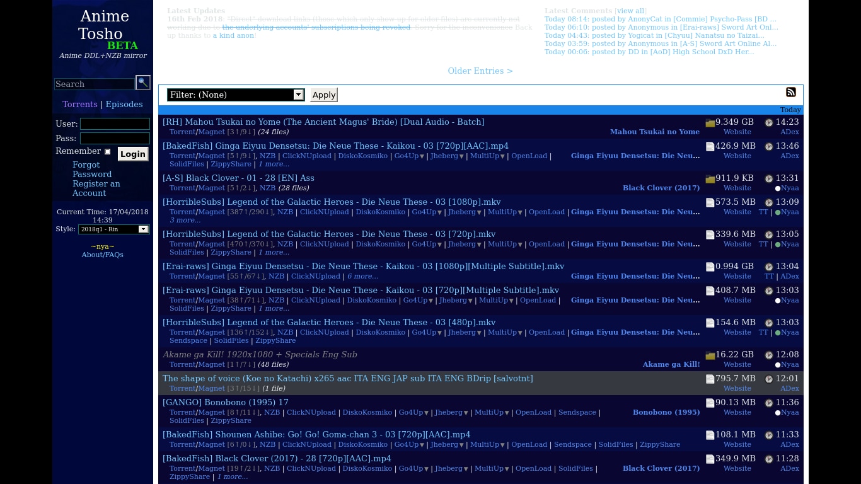Click file icon beside 0.994 GB size

coord(710,267)
